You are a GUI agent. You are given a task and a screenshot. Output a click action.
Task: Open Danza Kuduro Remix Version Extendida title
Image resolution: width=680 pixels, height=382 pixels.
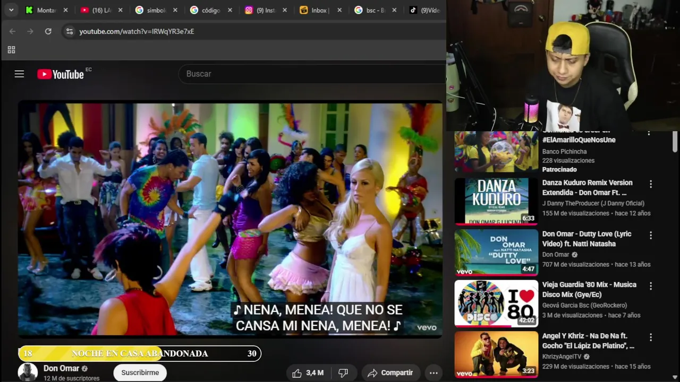click(x=587, y=187)
